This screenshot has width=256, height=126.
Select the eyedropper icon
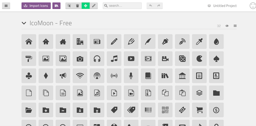199,42
